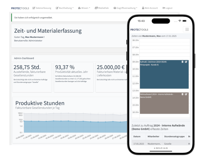Click the Datum column header in table
The height and width of the screenshot is (157, 205).
coord(137,137)
